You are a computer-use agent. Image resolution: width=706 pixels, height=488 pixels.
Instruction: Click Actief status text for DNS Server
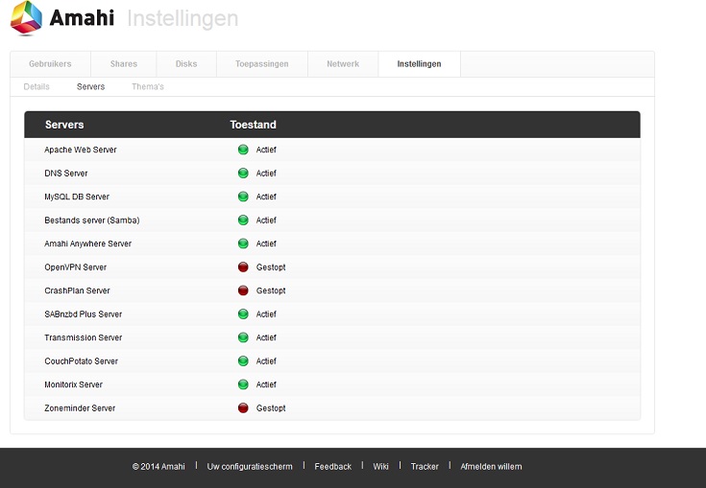click(266, 173)
